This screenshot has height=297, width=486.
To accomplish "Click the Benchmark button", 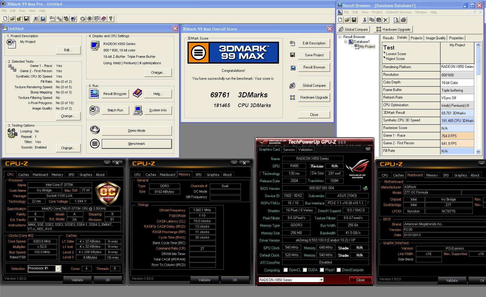I will click(137, 144).
